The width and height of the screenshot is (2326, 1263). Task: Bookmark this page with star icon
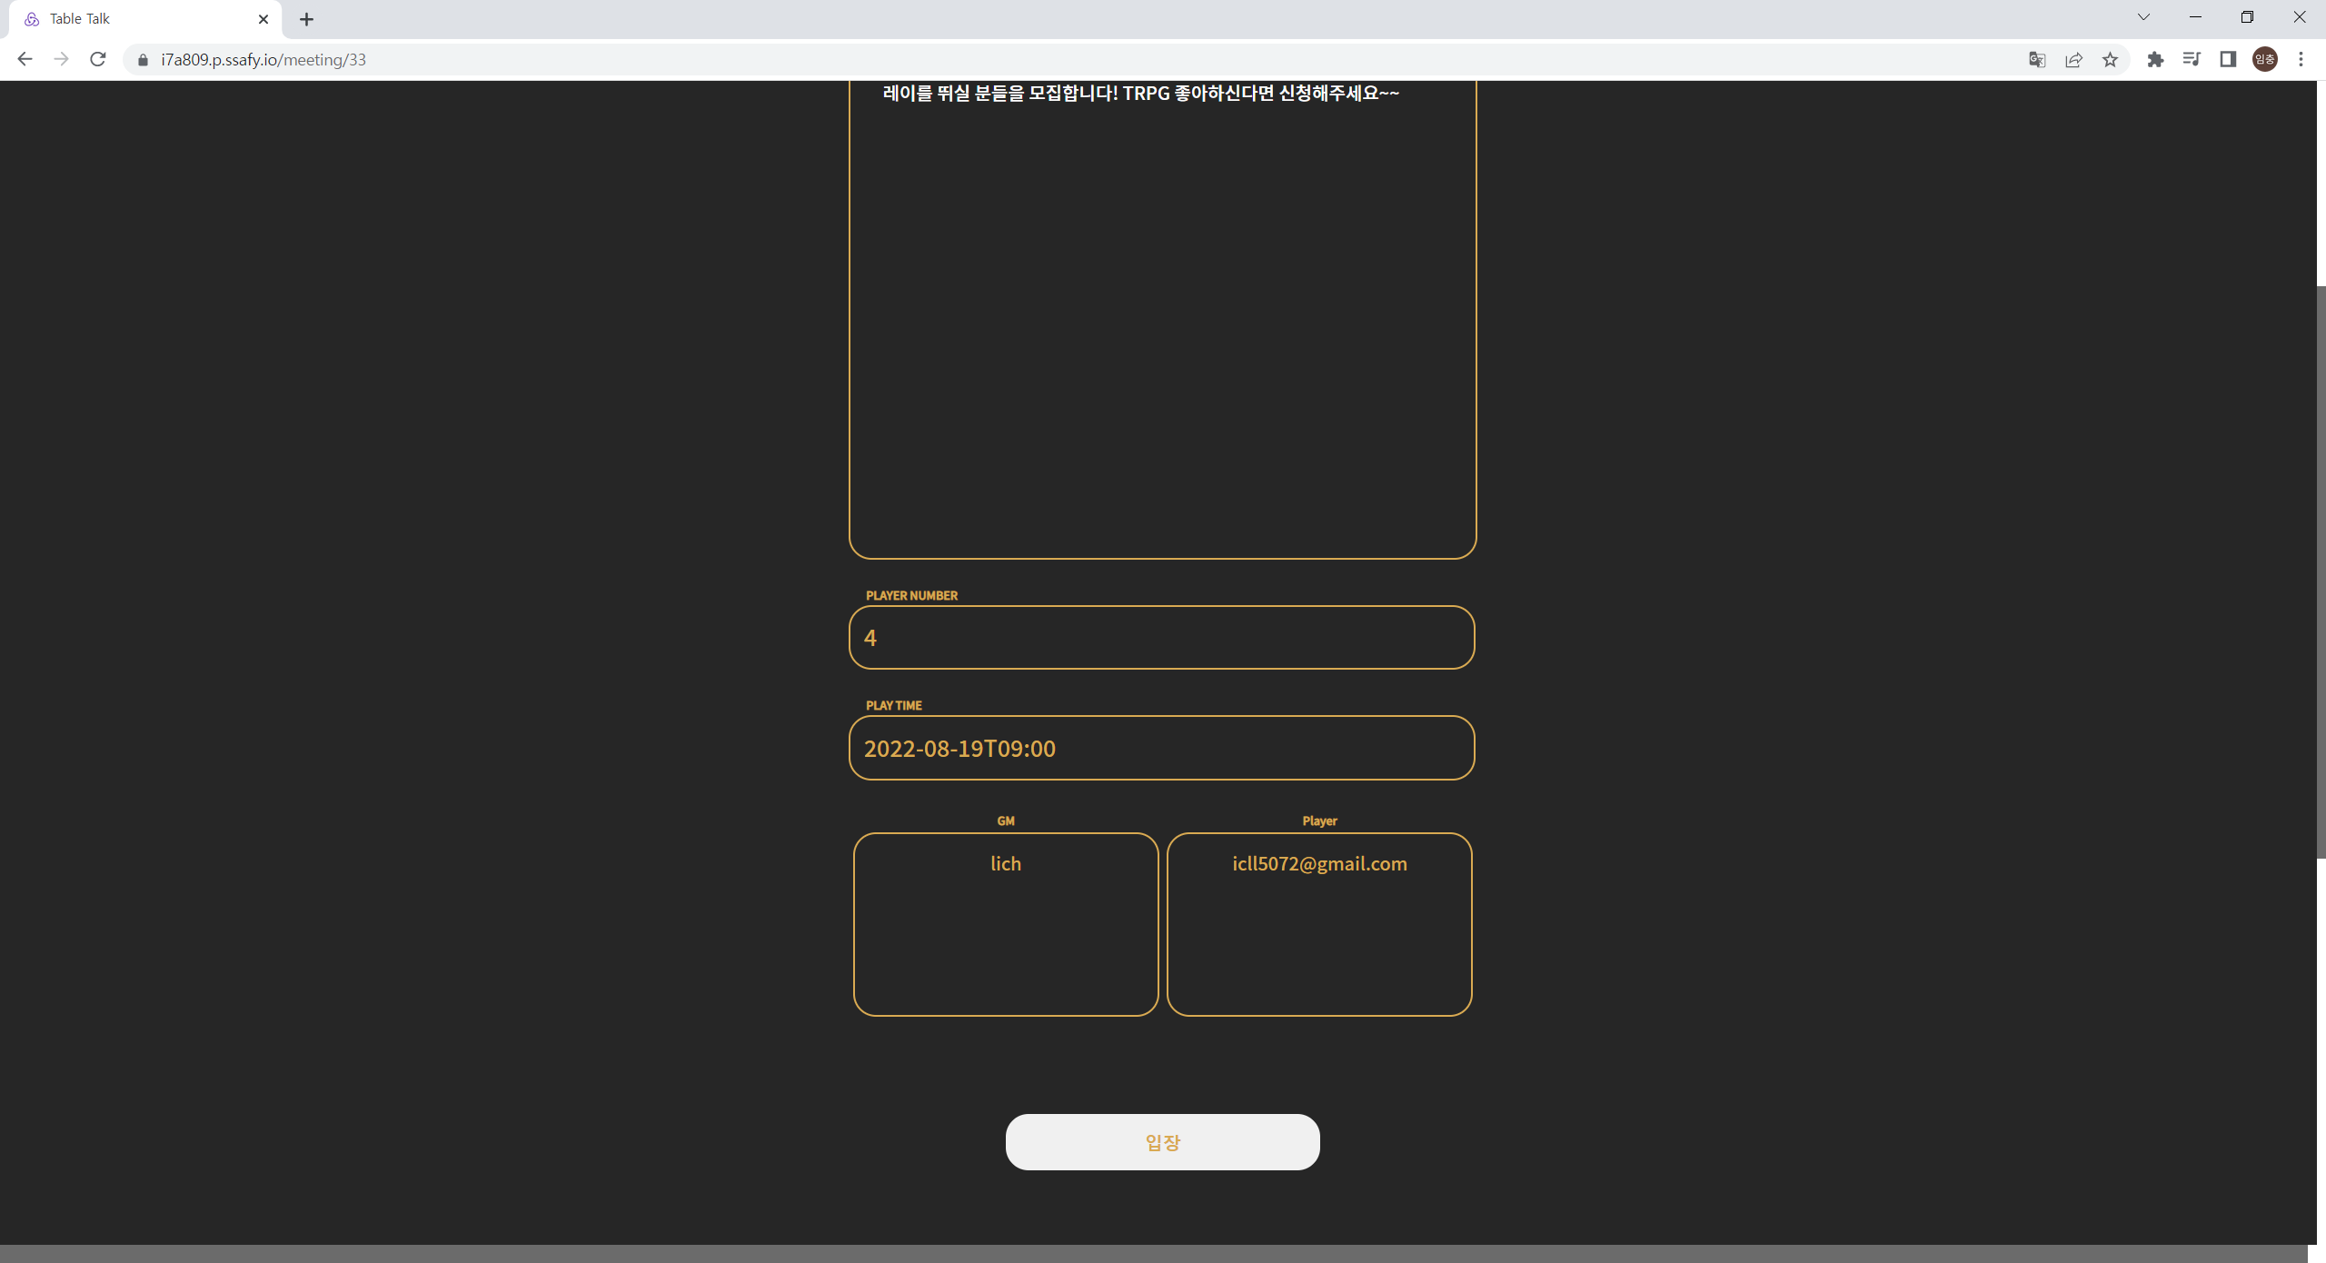coord(2110,60)
